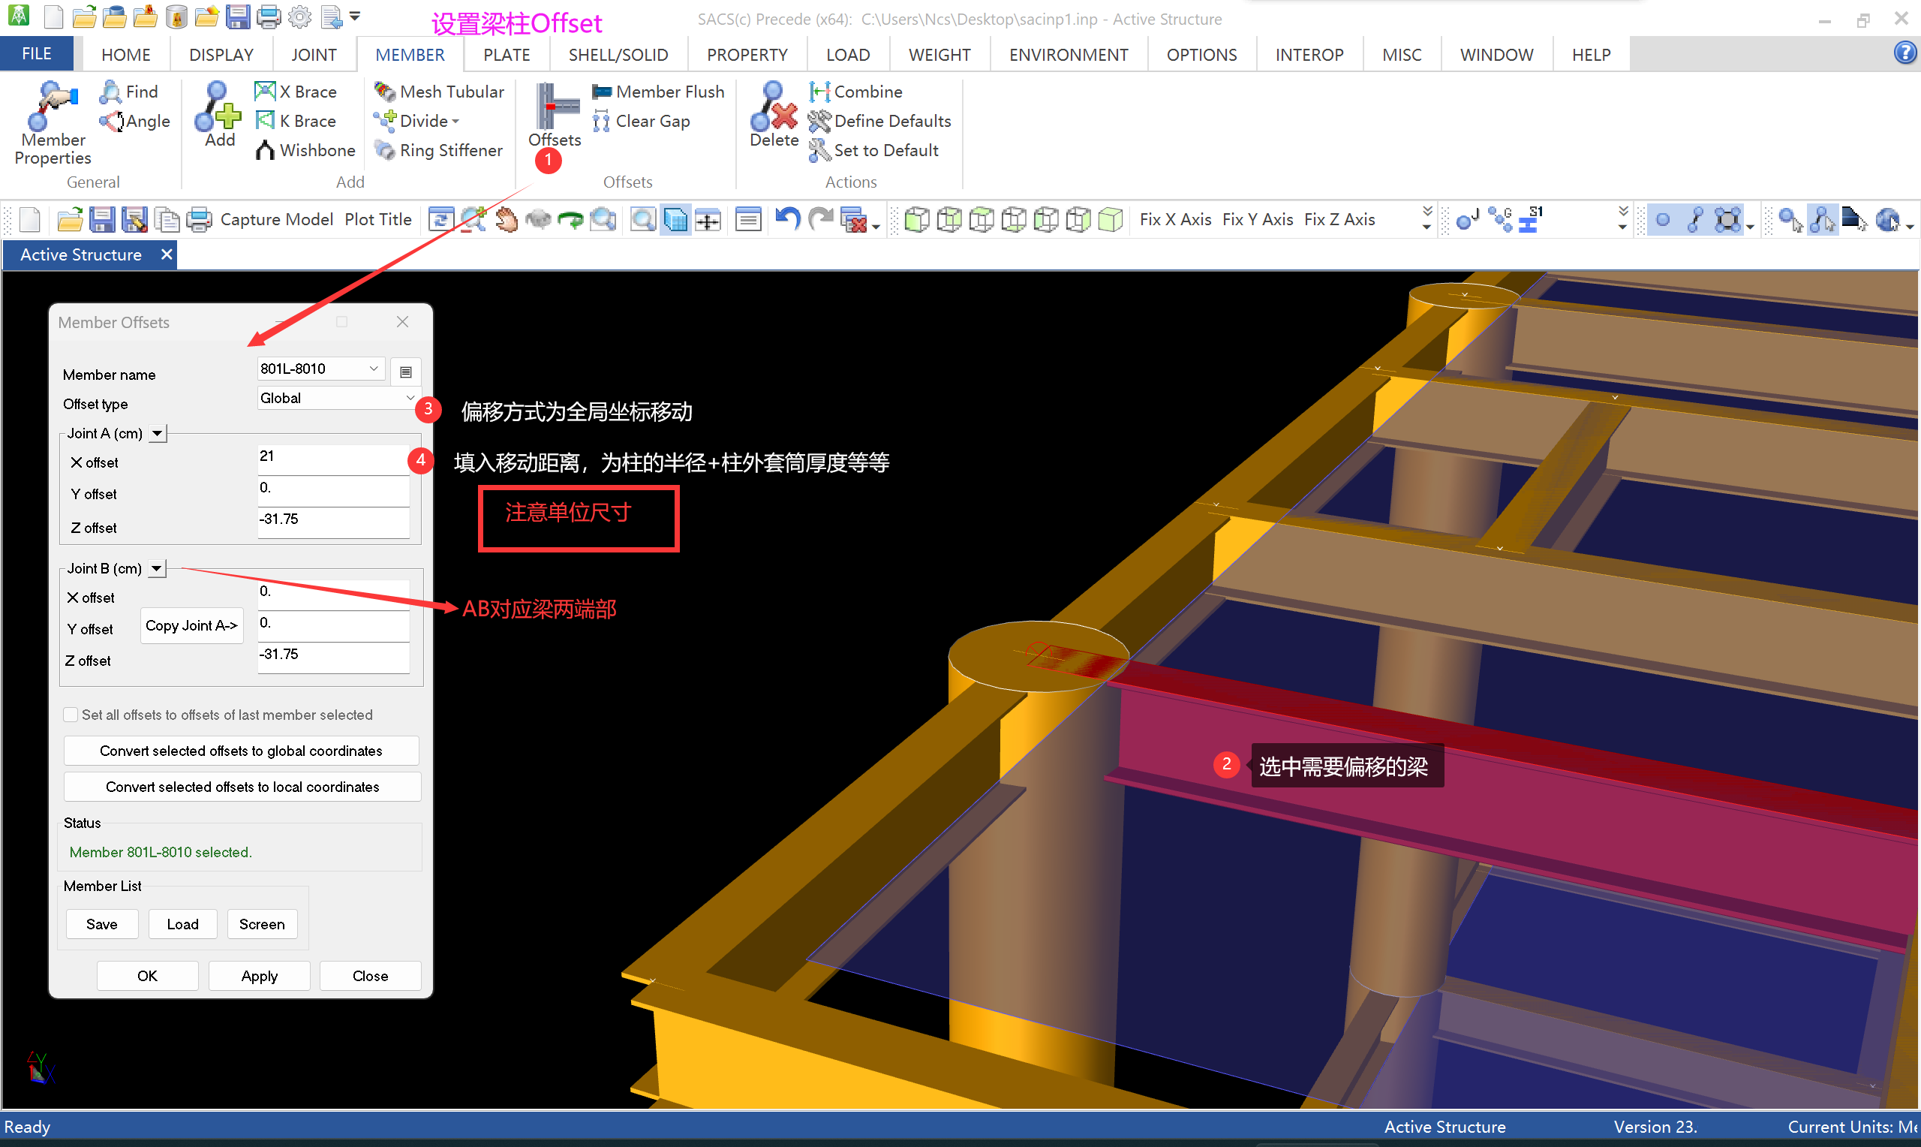Enable set all offsets to last member
1921x1147 pixels.
tap(71, 715)
